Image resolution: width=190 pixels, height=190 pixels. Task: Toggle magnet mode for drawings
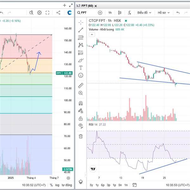81,103
